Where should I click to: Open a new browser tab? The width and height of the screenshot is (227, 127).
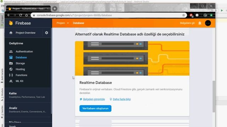pyautogui.click(x=55, y=8)
